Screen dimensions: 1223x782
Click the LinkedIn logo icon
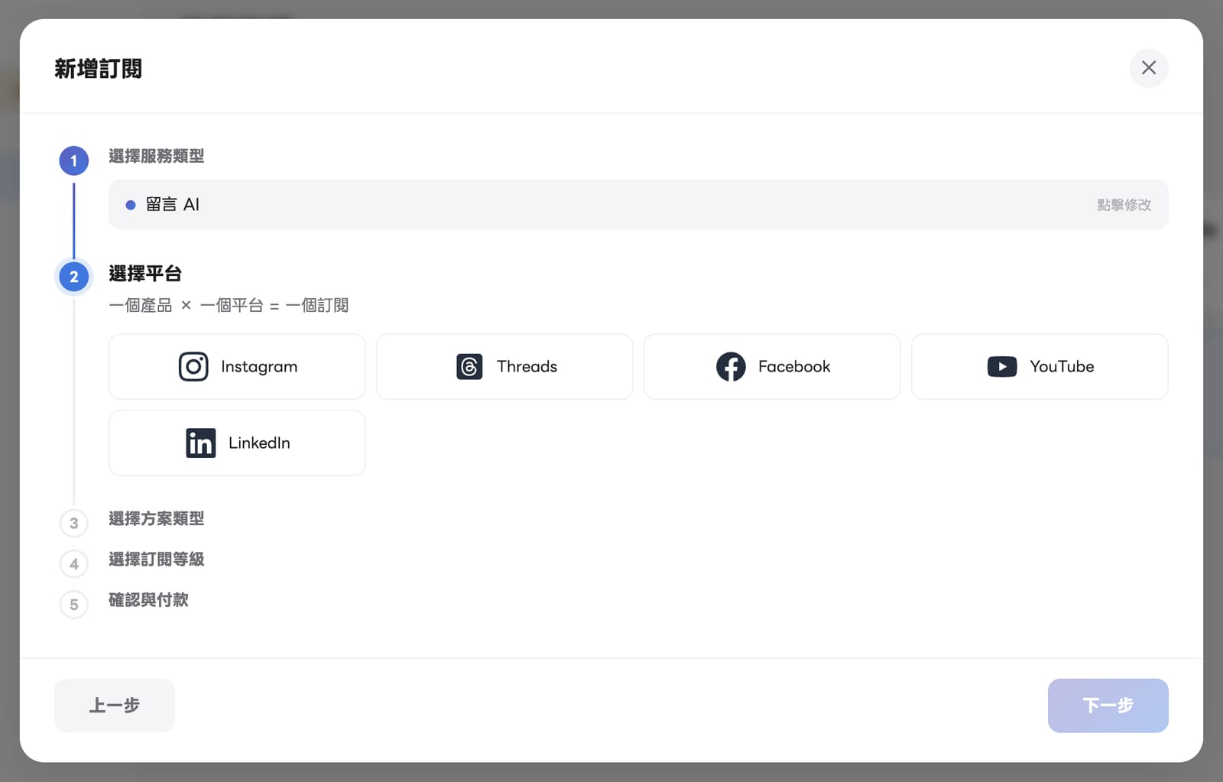(x=201, y=443)
